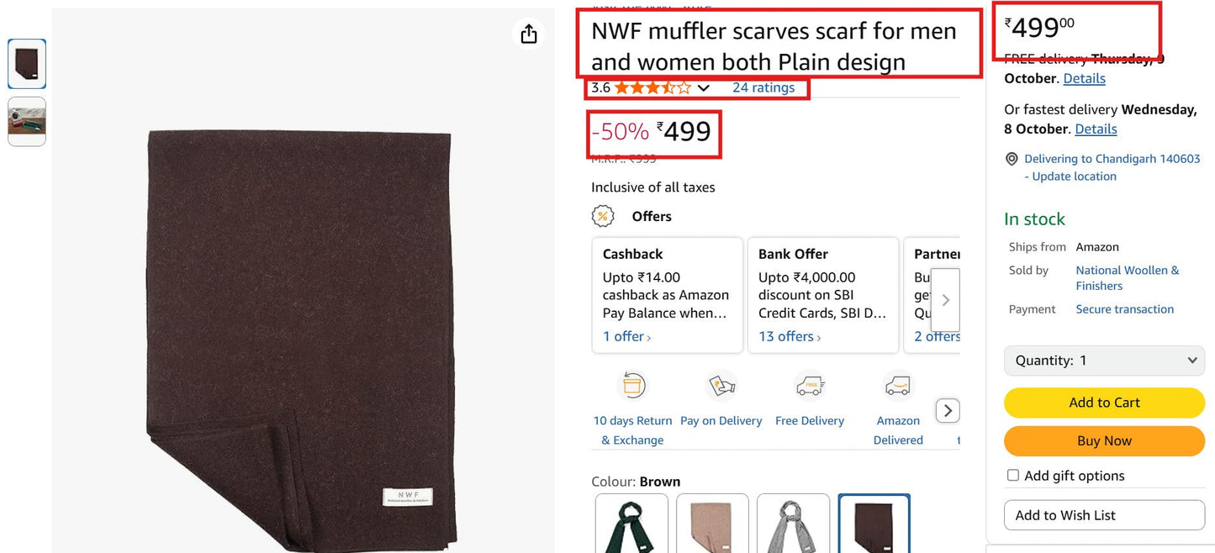
Task: Click the share icon on product image
Action: pos(528,34)
